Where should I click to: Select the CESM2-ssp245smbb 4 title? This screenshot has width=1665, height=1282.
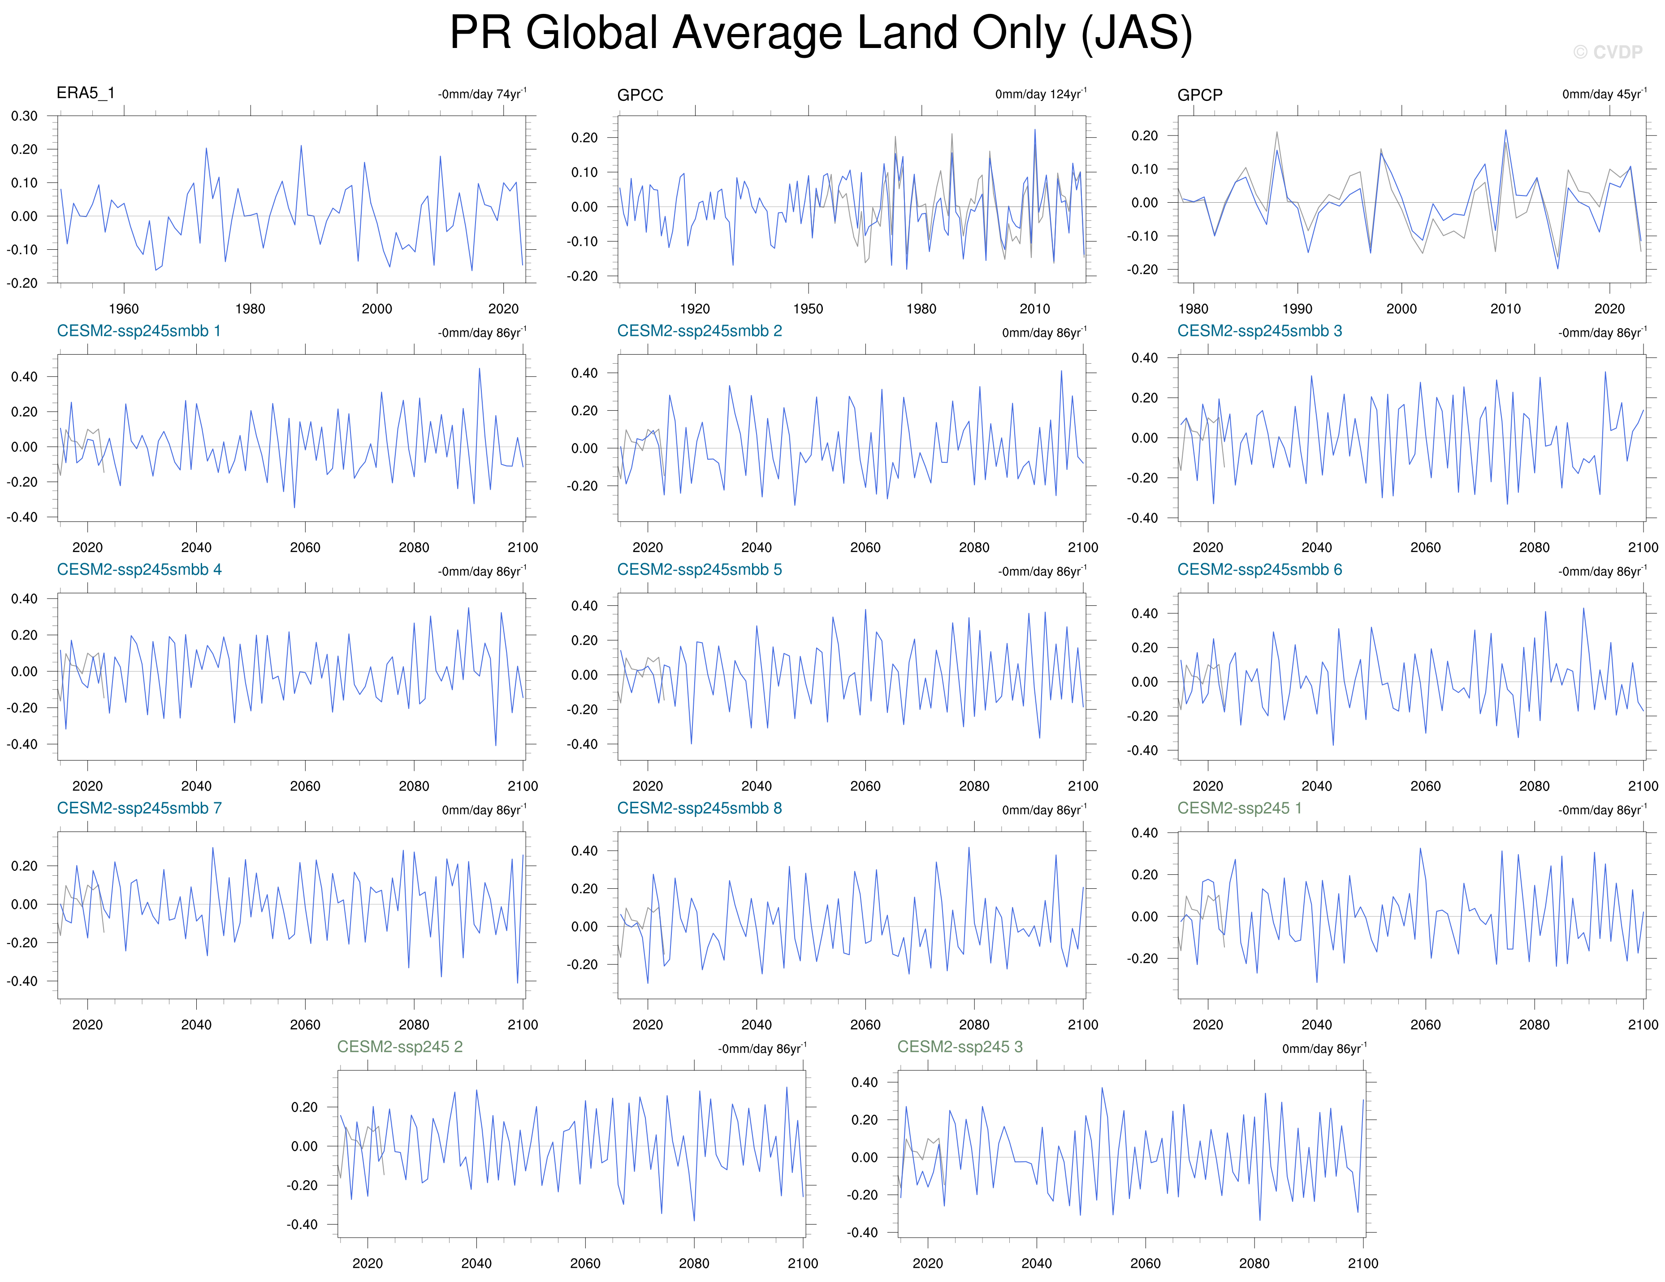139,569
